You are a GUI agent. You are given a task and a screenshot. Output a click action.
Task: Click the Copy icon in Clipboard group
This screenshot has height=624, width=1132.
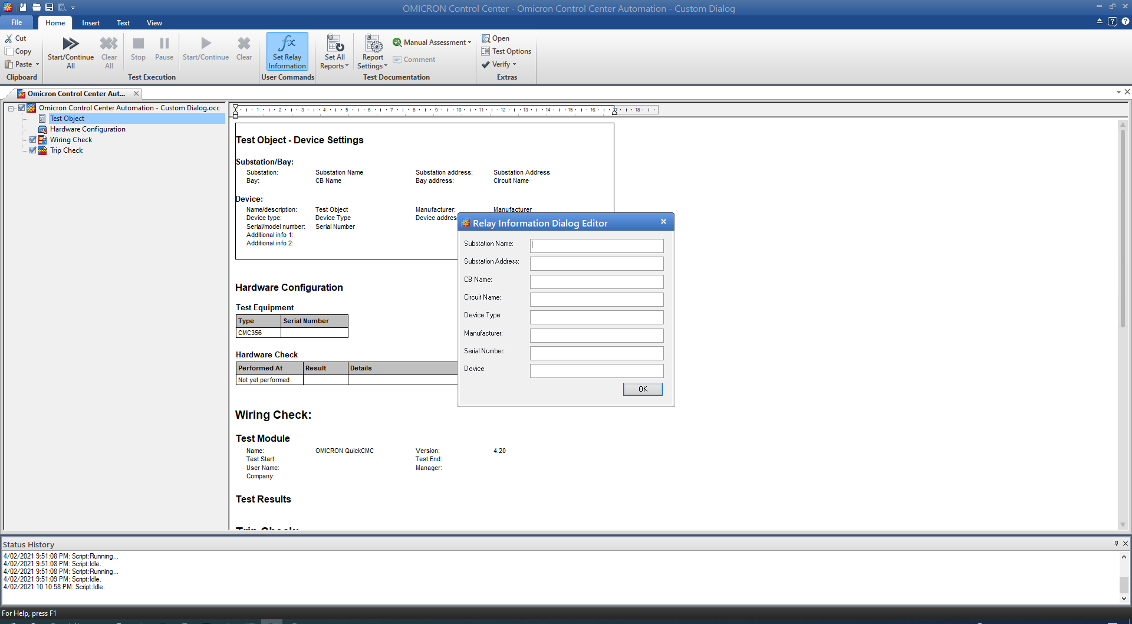[x=9, y=51]
